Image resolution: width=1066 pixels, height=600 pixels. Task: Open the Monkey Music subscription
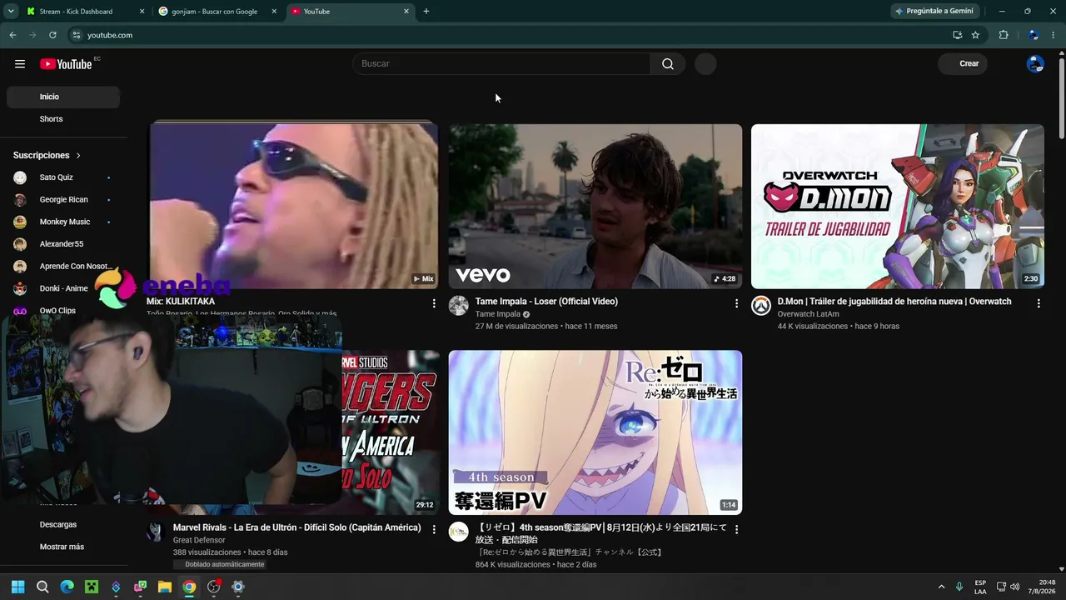[x=63, y=222]
